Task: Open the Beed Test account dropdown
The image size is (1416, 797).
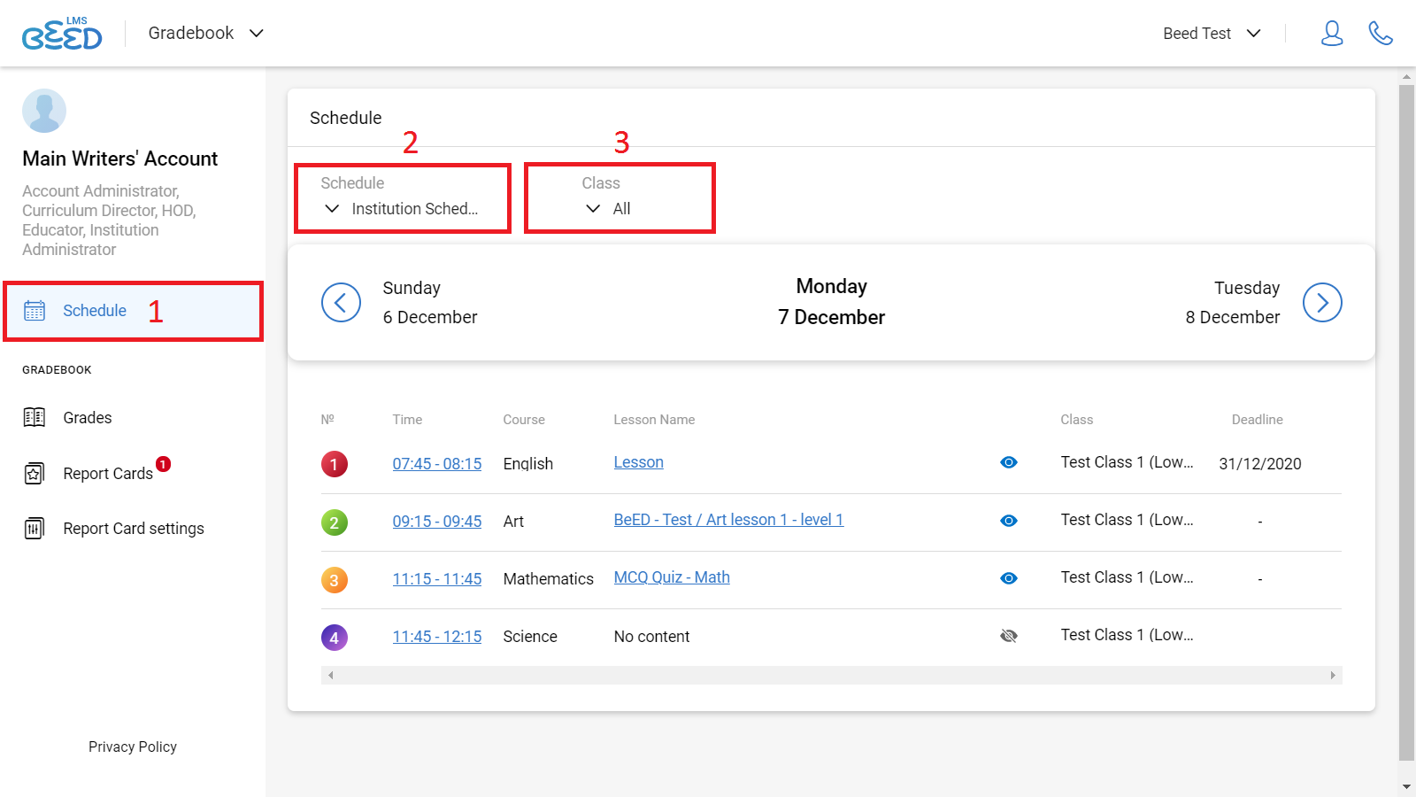Action: (1212, 34)
